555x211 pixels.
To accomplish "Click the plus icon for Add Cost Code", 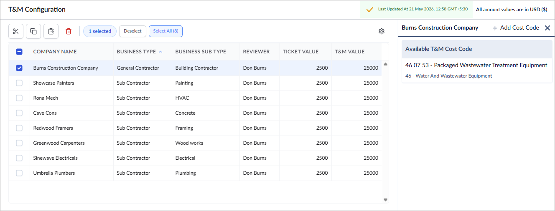I will (495, 28).
